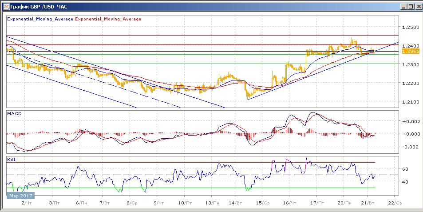The height and width of the screenshot is (212, 423).
Task: Click the chart icon in title bar
Action: 5,6
